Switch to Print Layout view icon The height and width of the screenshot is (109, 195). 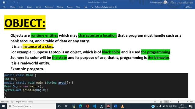click(161, 102)
